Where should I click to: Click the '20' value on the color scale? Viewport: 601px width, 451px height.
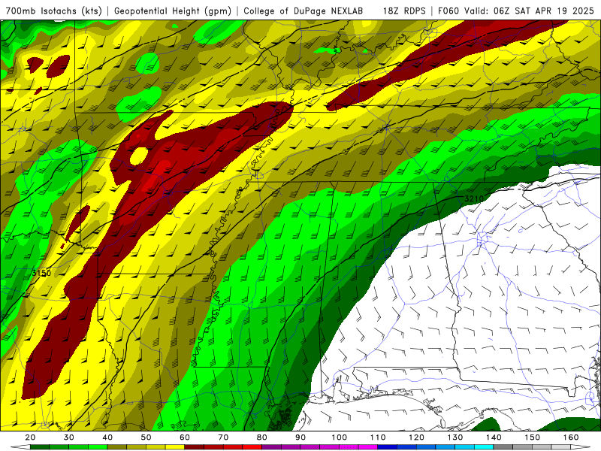pos(30,437)
